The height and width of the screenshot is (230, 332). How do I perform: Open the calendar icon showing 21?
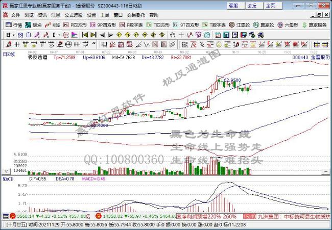(x=218, y=35)
